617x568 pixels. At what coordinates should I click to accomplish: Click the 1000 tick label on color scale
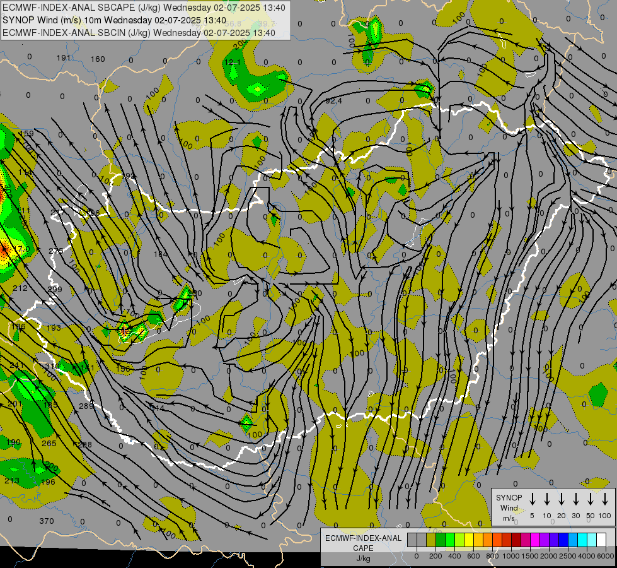[511, 556]
